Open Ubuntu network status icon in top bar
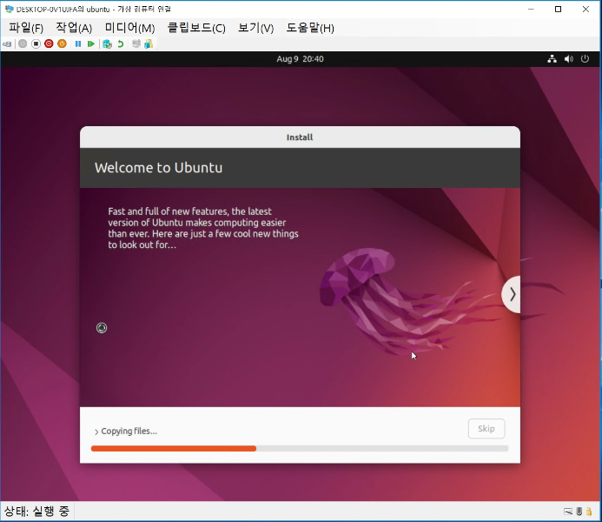The image size is (602, 522). (552, 59)
